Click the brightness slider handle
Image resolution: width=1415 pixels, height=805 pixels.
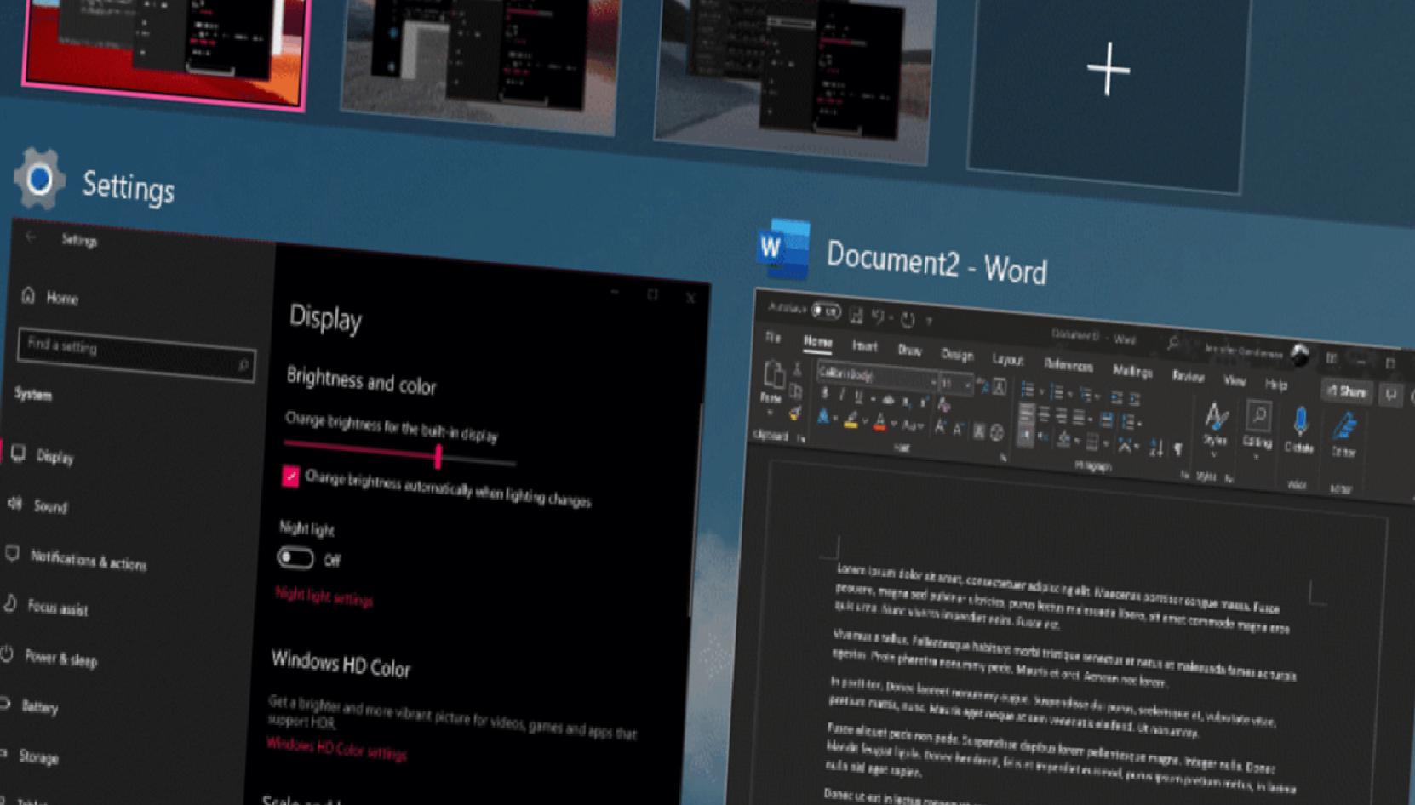coord(438,457)
